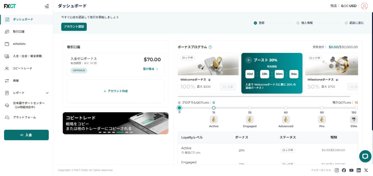Image resolution: width=373 pixels, height=176 pixels.
Task: Open the user profile avatar icon
Action: click(364, 6)
